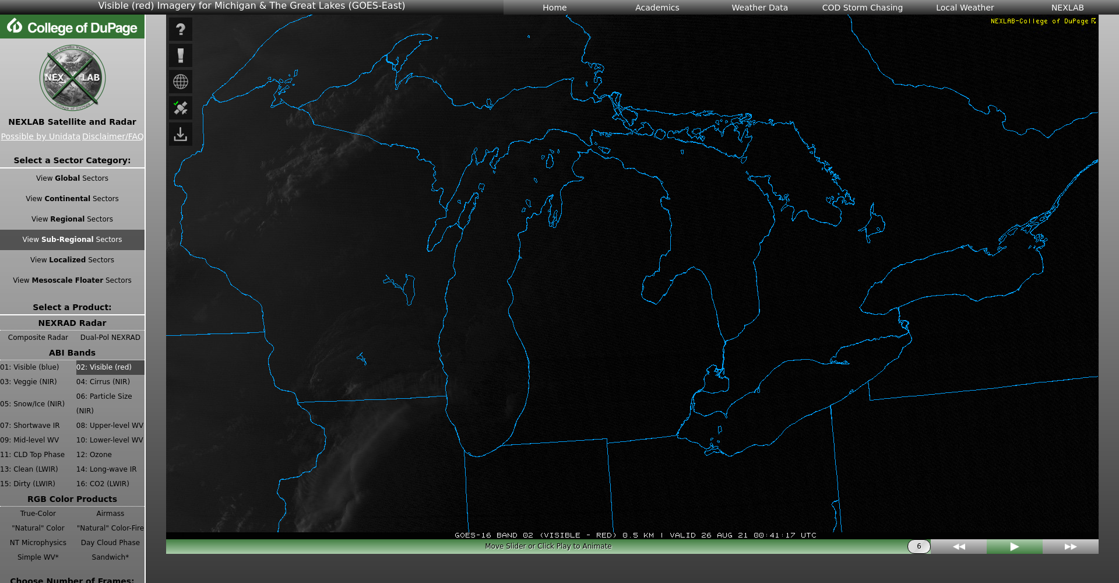Click the frame slider handle showing 6
Viewport: 1119px width, 583px height.
pyautogui.click(x=919, y=547)
